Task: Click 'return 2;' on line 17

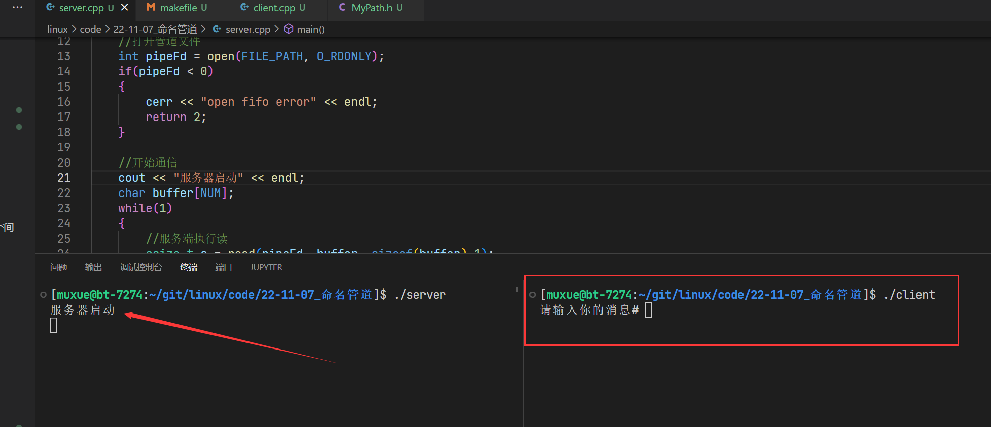Action: point(176,117)
